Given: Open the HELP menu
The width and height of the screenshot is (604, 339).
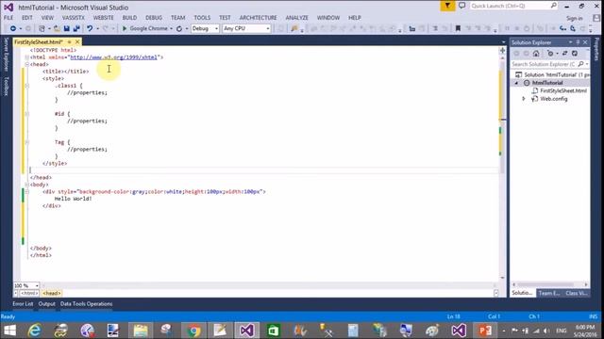Looking at the screenshot, I should [355, 18].
